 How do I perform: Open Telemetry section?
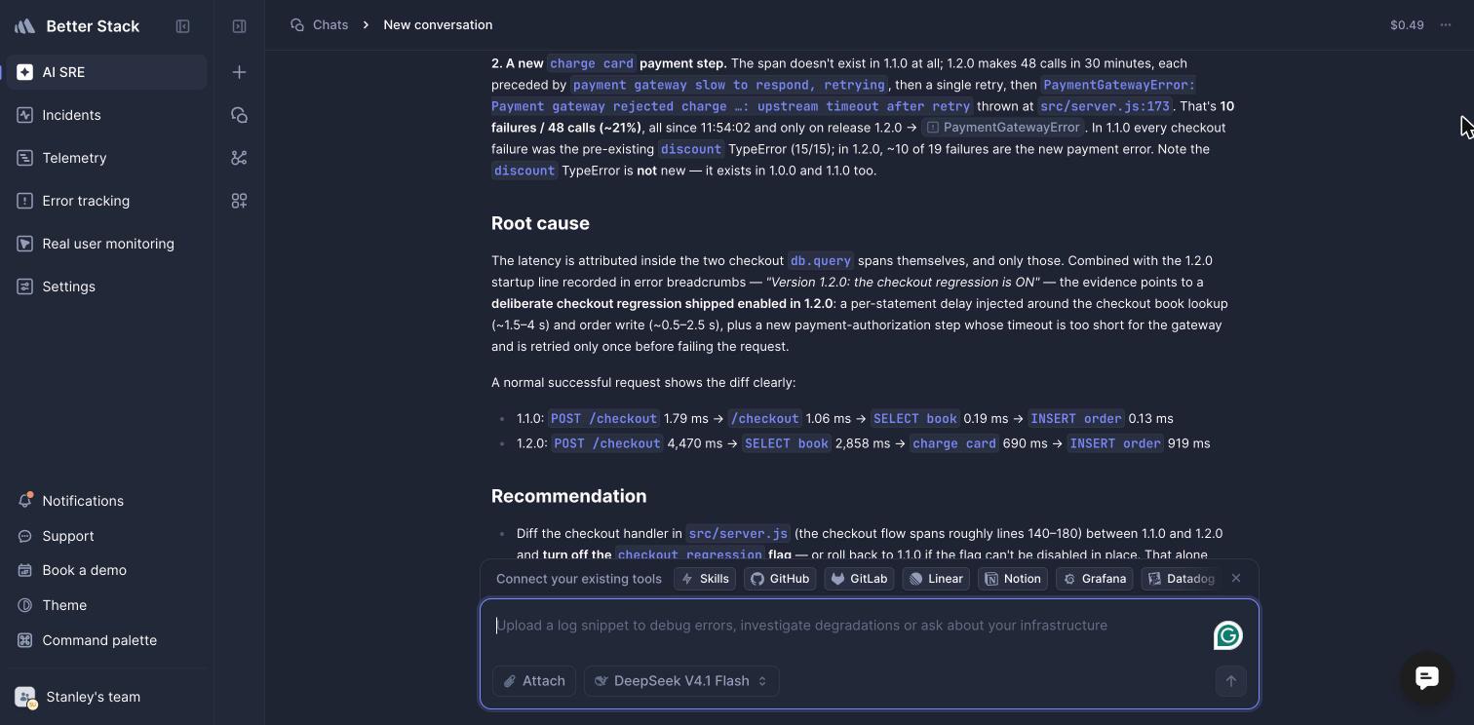pyautogui.click(x=106, y=158)
